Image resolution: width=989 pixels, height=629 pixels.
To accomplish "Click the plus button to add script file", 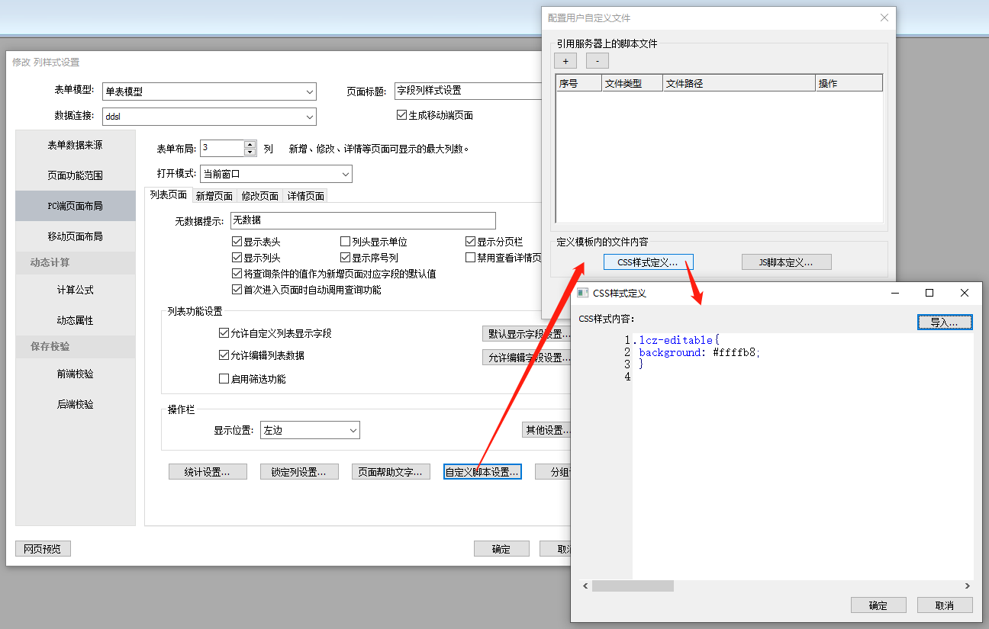I will [x=565, y=61].
